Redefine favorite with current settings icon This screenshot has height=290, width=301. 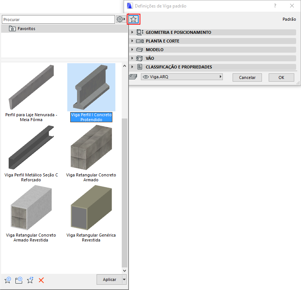coord(30,280)
